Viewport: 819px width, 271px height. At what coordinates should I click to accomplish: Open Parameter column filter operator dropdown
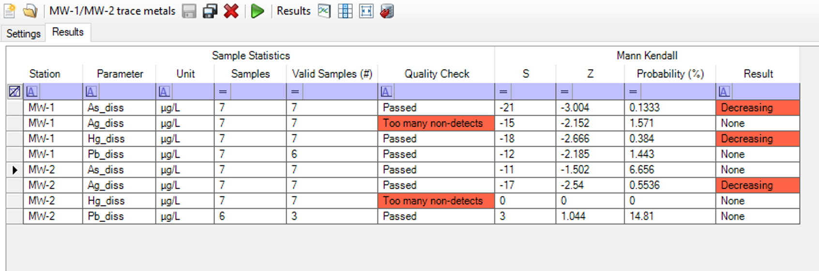(x=91, y=91)
